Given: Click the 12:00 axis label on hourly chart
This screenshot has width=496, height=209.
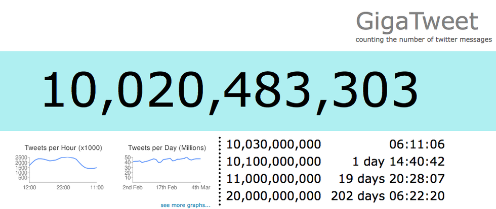Looking at the screenshot, I should pyautogui.click(x=29, y=187).
